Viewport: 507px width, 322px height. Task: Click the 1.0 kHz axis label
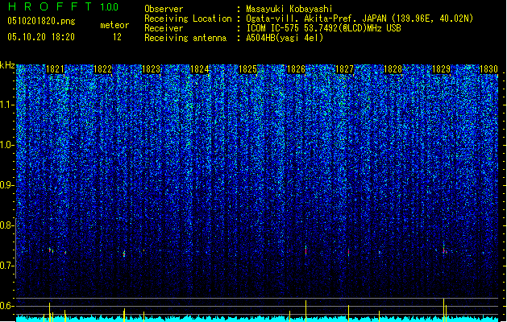click(x=7, y=145)
